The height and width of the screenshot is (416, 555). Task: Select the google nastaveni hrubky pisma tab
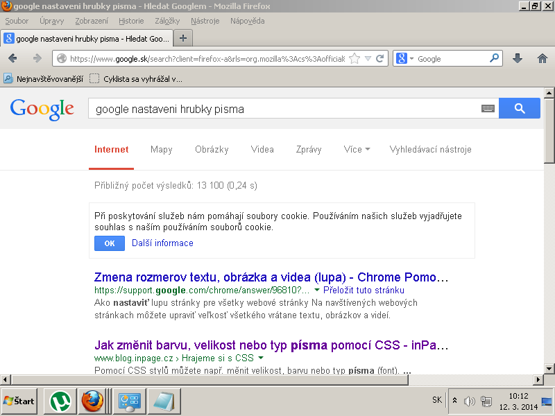(x=87, y=39)
